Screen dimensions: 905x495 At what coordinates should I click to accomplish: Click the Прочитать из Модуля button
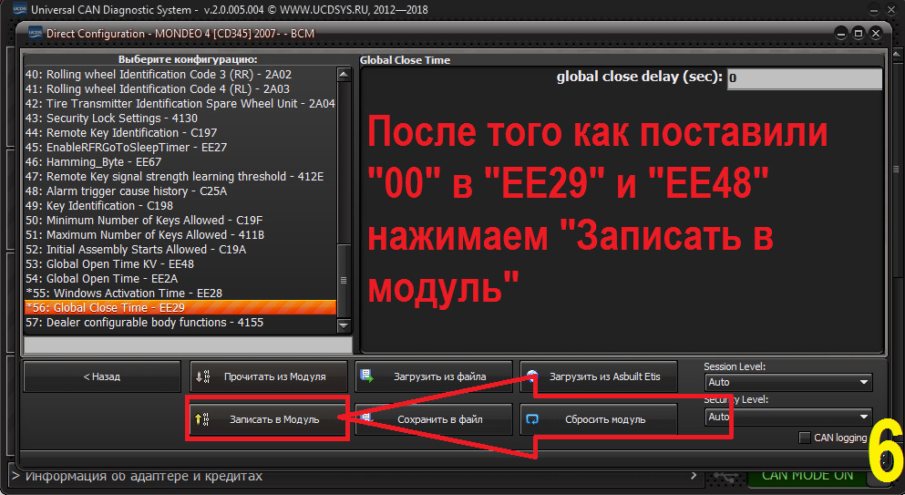tap(268, 376)
